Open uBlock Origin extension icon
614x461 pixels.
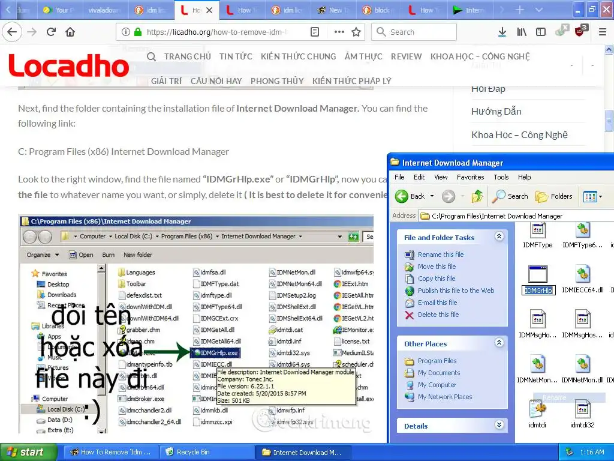580,31
